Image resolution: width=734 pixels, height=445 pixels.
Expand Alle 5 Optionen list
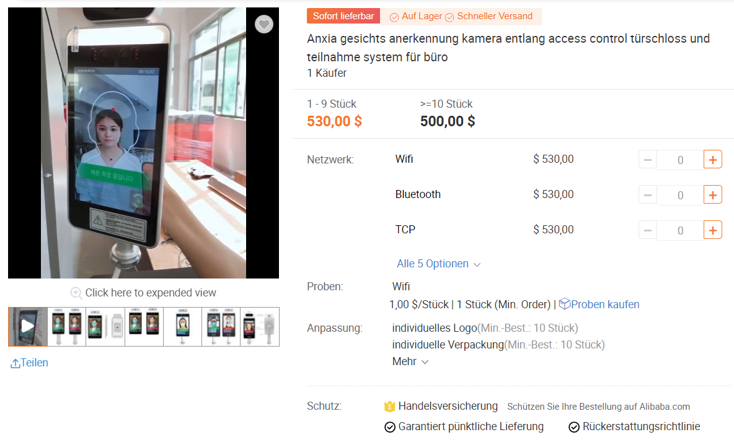coord(438,264)
